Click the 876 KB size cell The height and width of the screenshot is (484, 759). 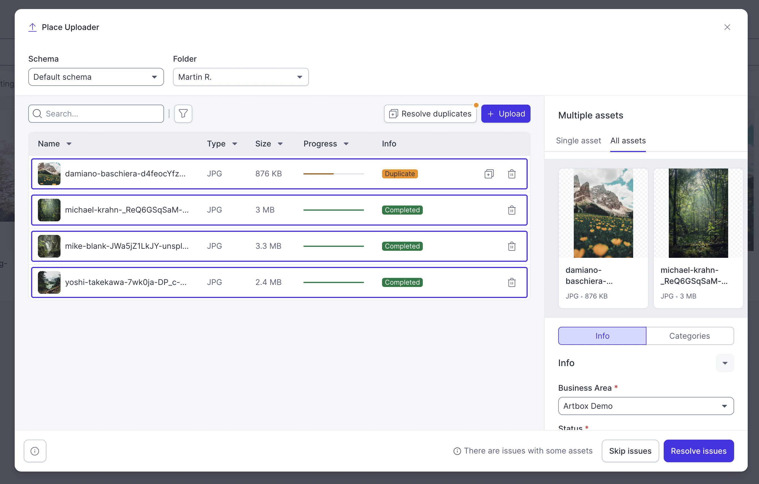(x=269, y=174)
